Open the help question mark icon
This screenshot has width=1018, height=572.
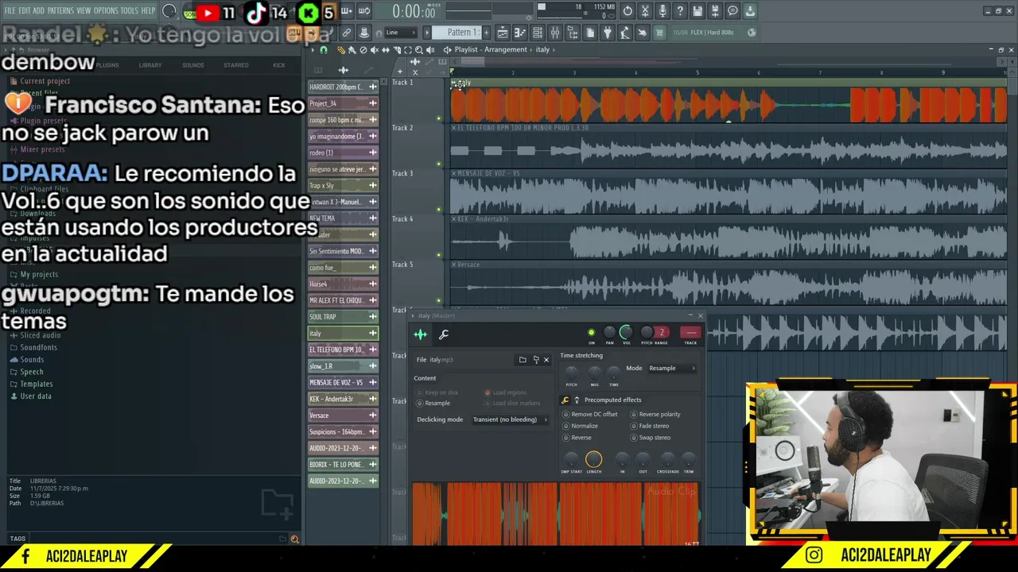tap(680, 11)
